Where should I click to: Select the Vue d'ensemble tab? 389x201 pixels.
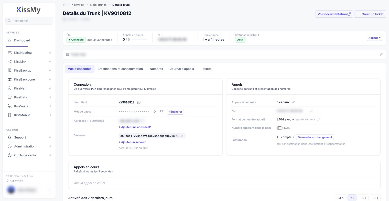pos(80,69)
